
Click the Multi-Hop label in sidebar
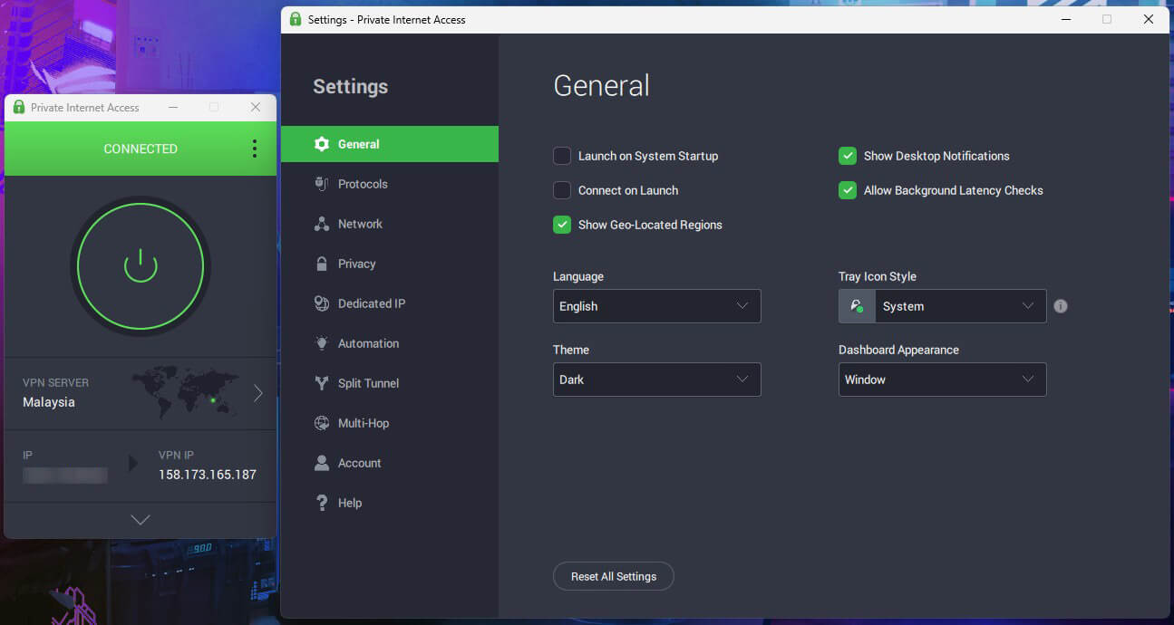364,423
